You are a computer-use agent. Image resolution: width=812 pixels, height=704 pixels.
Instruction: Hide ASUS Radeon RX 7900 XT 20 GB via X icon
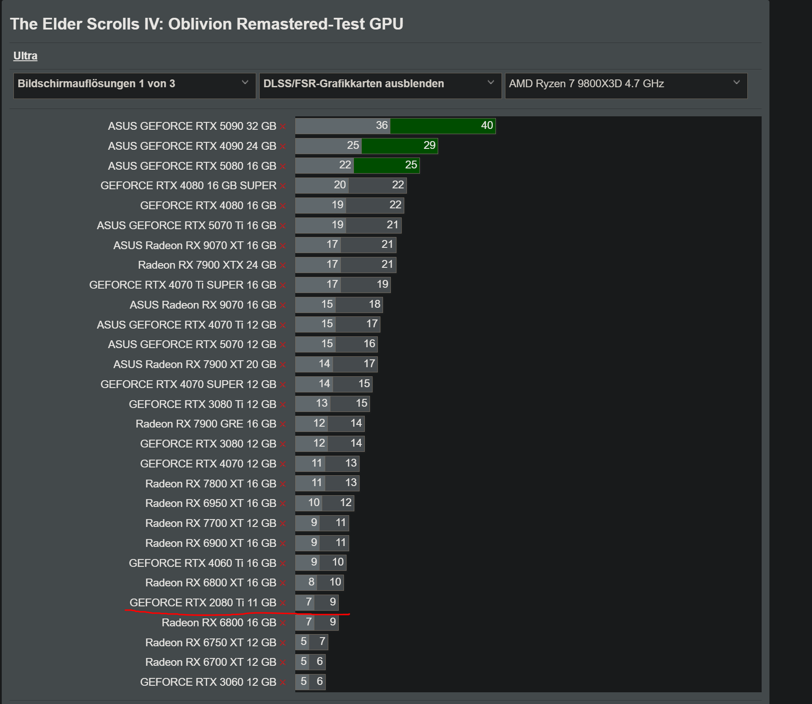(283, 365)
